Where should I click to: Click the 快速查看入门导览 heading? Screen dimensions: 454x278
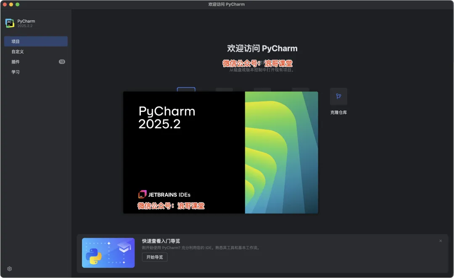click(x=161, y=241)
